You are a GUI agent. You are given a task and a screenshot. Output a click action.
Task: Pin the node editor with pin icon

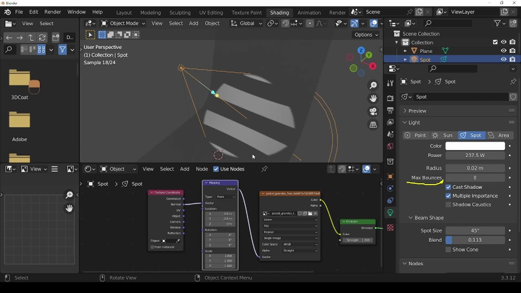(x=265, y=169)
